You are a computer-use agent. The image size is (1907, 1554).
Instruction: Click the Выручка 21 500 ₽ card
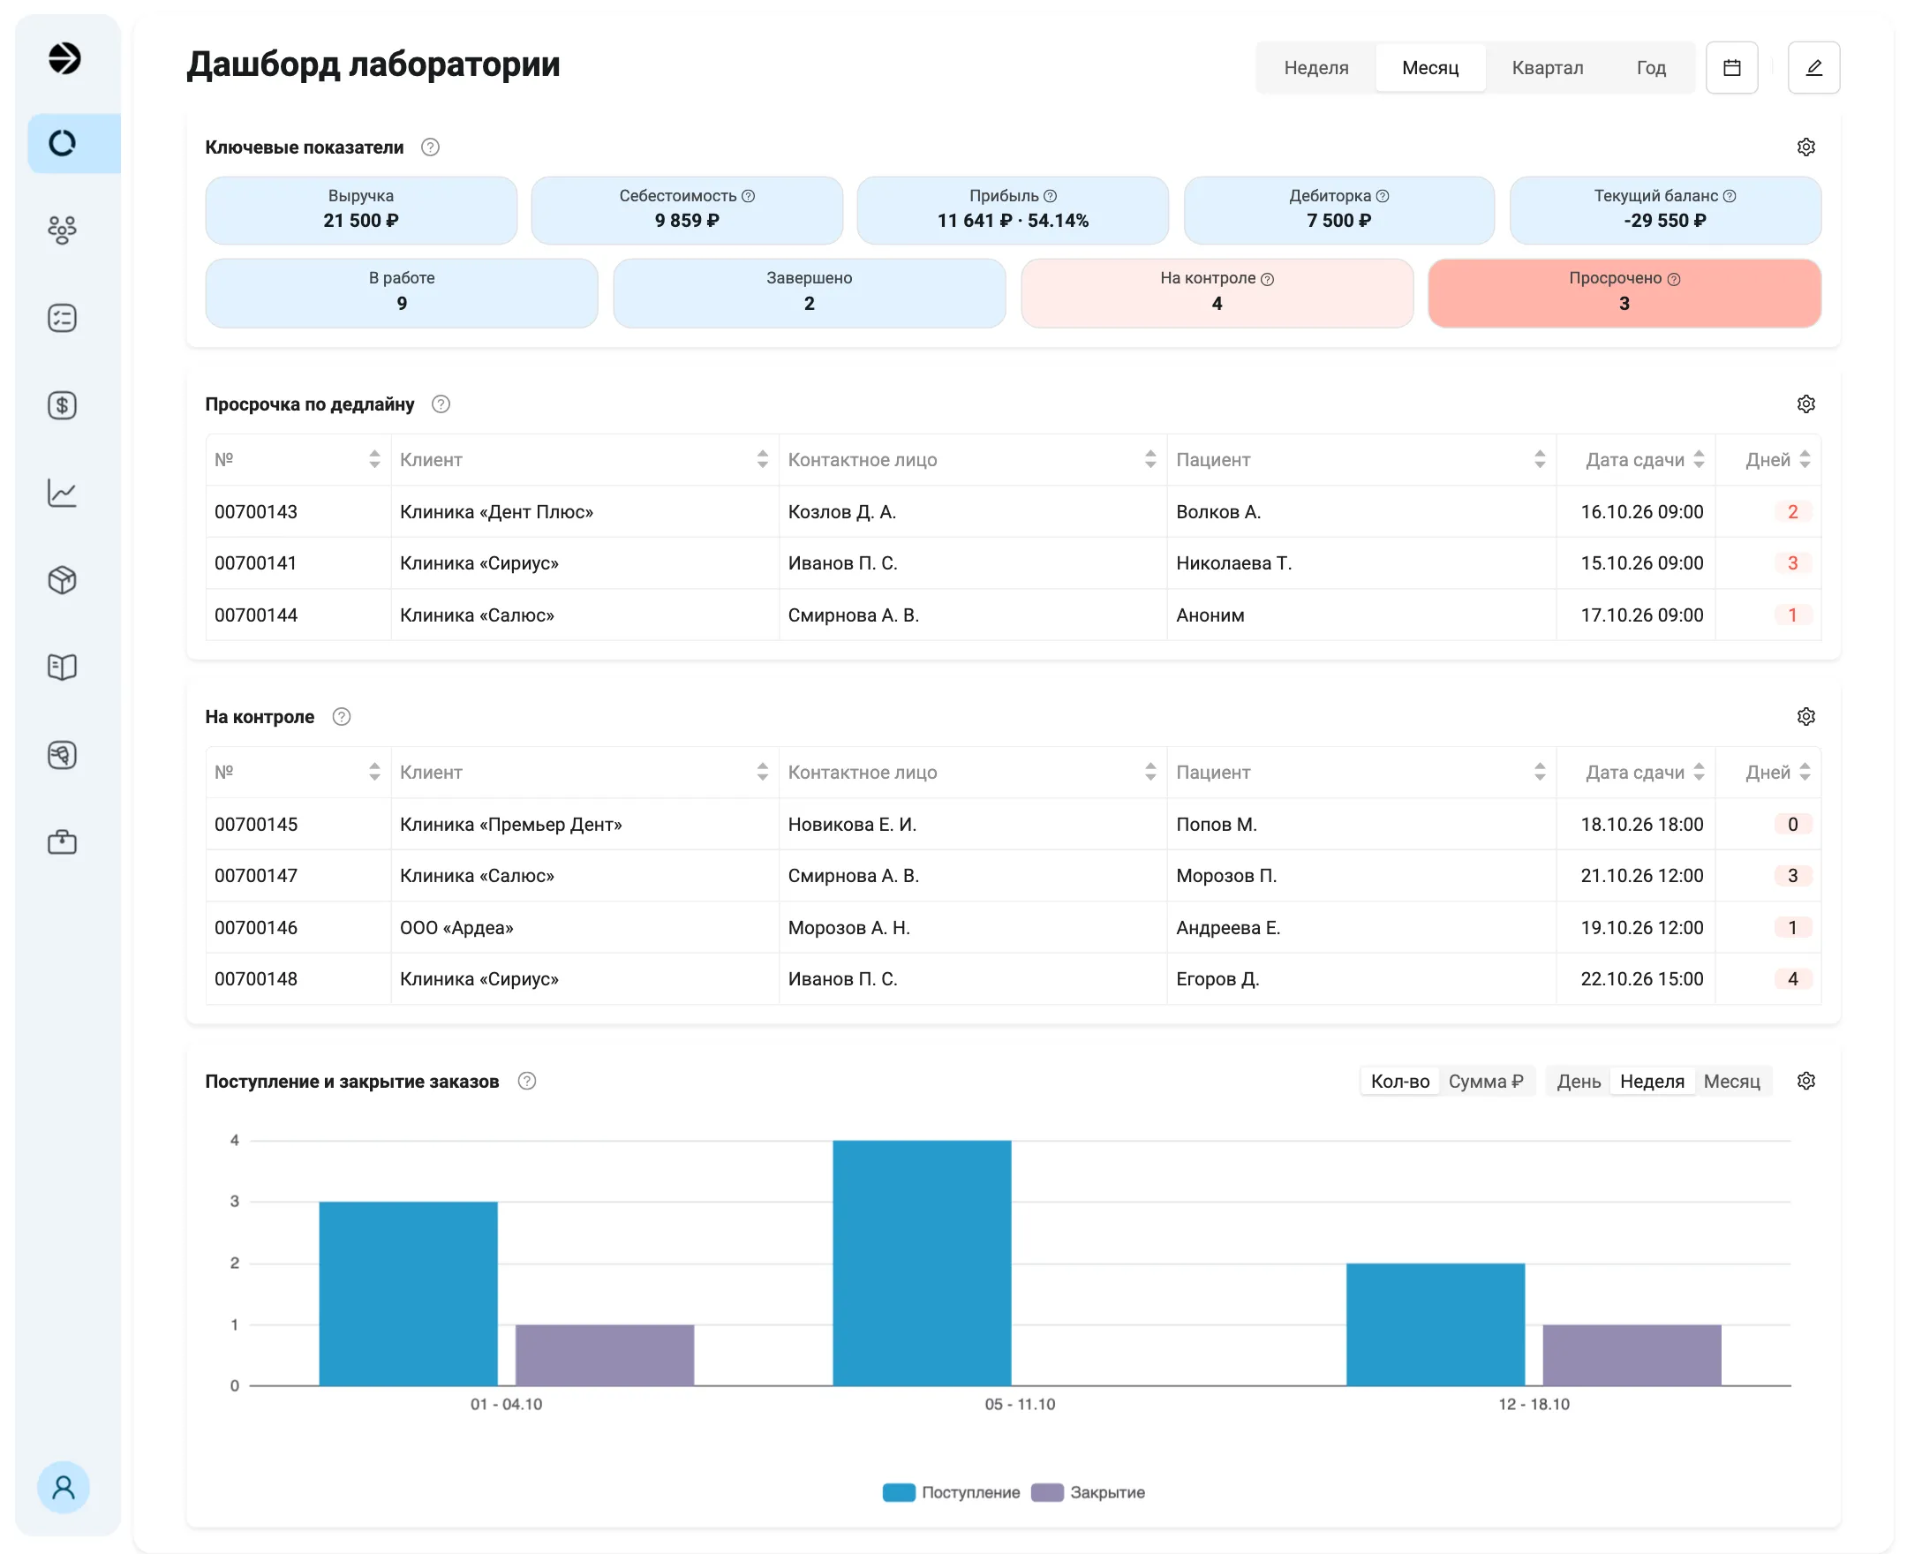(x=361, y=209)
